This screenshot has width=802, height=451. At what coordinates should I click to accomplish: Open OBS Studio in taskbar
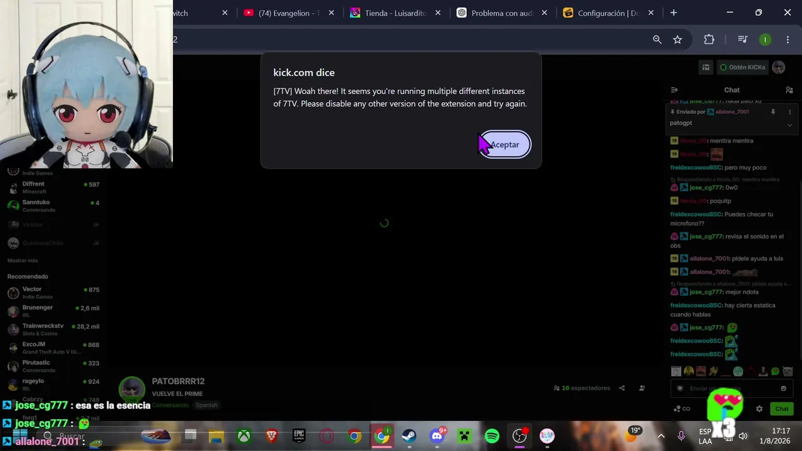[x=519, y=436]
